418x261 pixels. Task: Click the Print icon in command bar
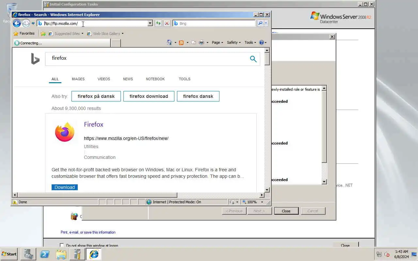[201, 42]
